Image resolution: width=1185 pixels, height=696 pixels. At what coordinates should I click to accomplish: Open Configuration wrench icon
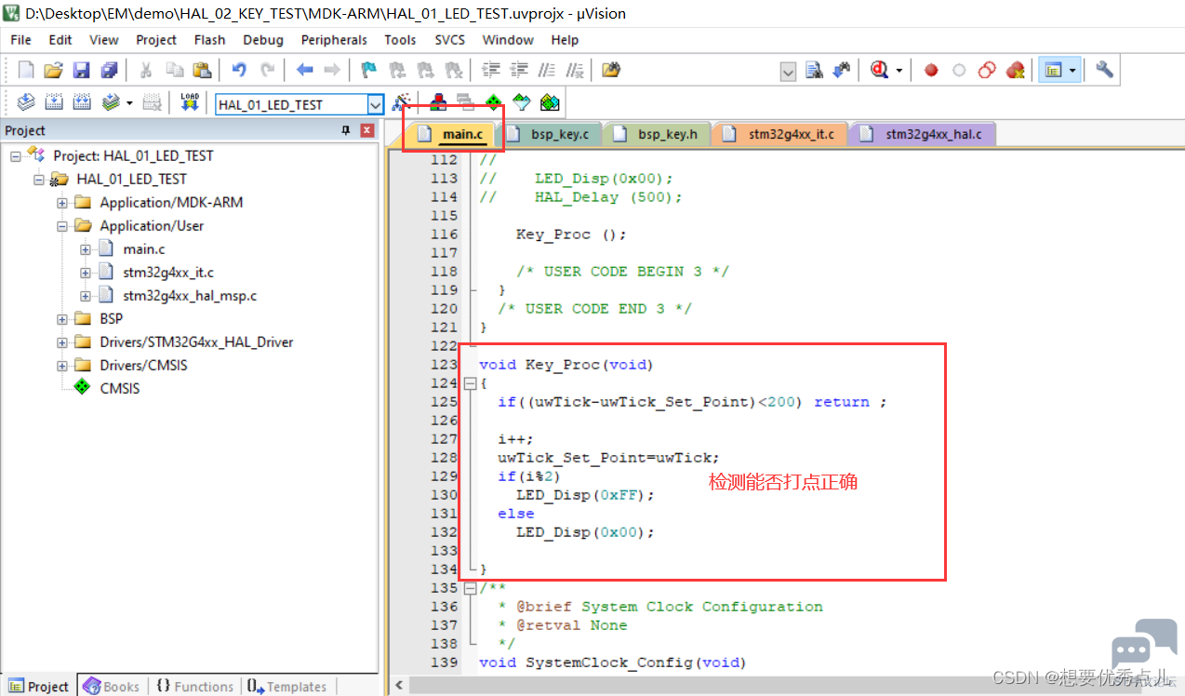[1104, 70]
